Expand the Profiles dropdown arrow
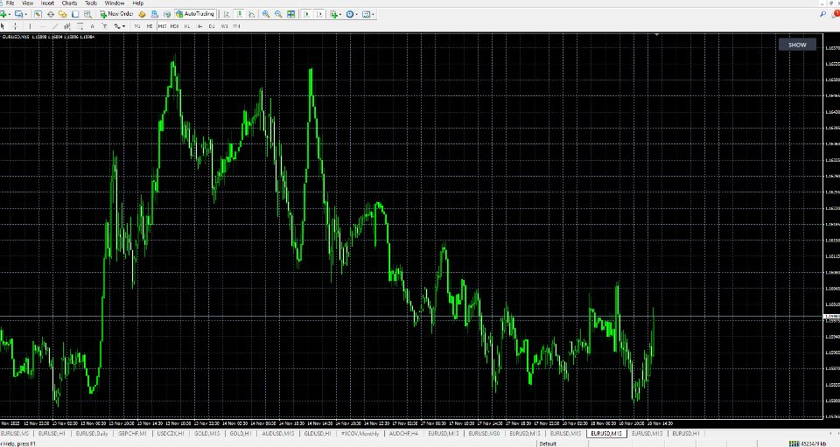The height and width of the screenshot is (447, 840). tap(25, 15)
